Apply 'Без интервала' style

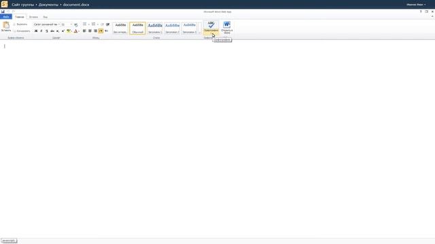[120, 28]
